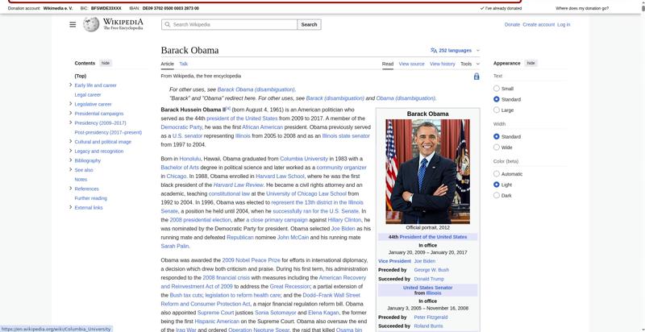
Task: Click the language translation icon
Action: click(x=434, y=50)
